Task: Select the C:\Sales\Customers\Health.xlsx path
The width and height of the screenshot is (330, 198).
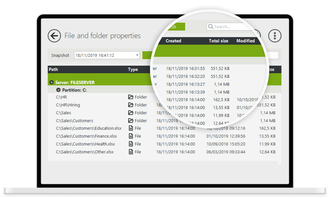Action: (85, 144)
